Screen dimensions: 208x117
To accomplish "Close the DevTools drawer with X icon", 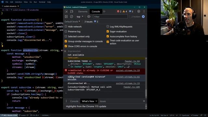I will tap(144, 101).
